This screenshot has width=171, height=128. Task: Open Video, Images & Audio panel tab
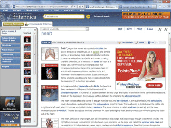11,32
